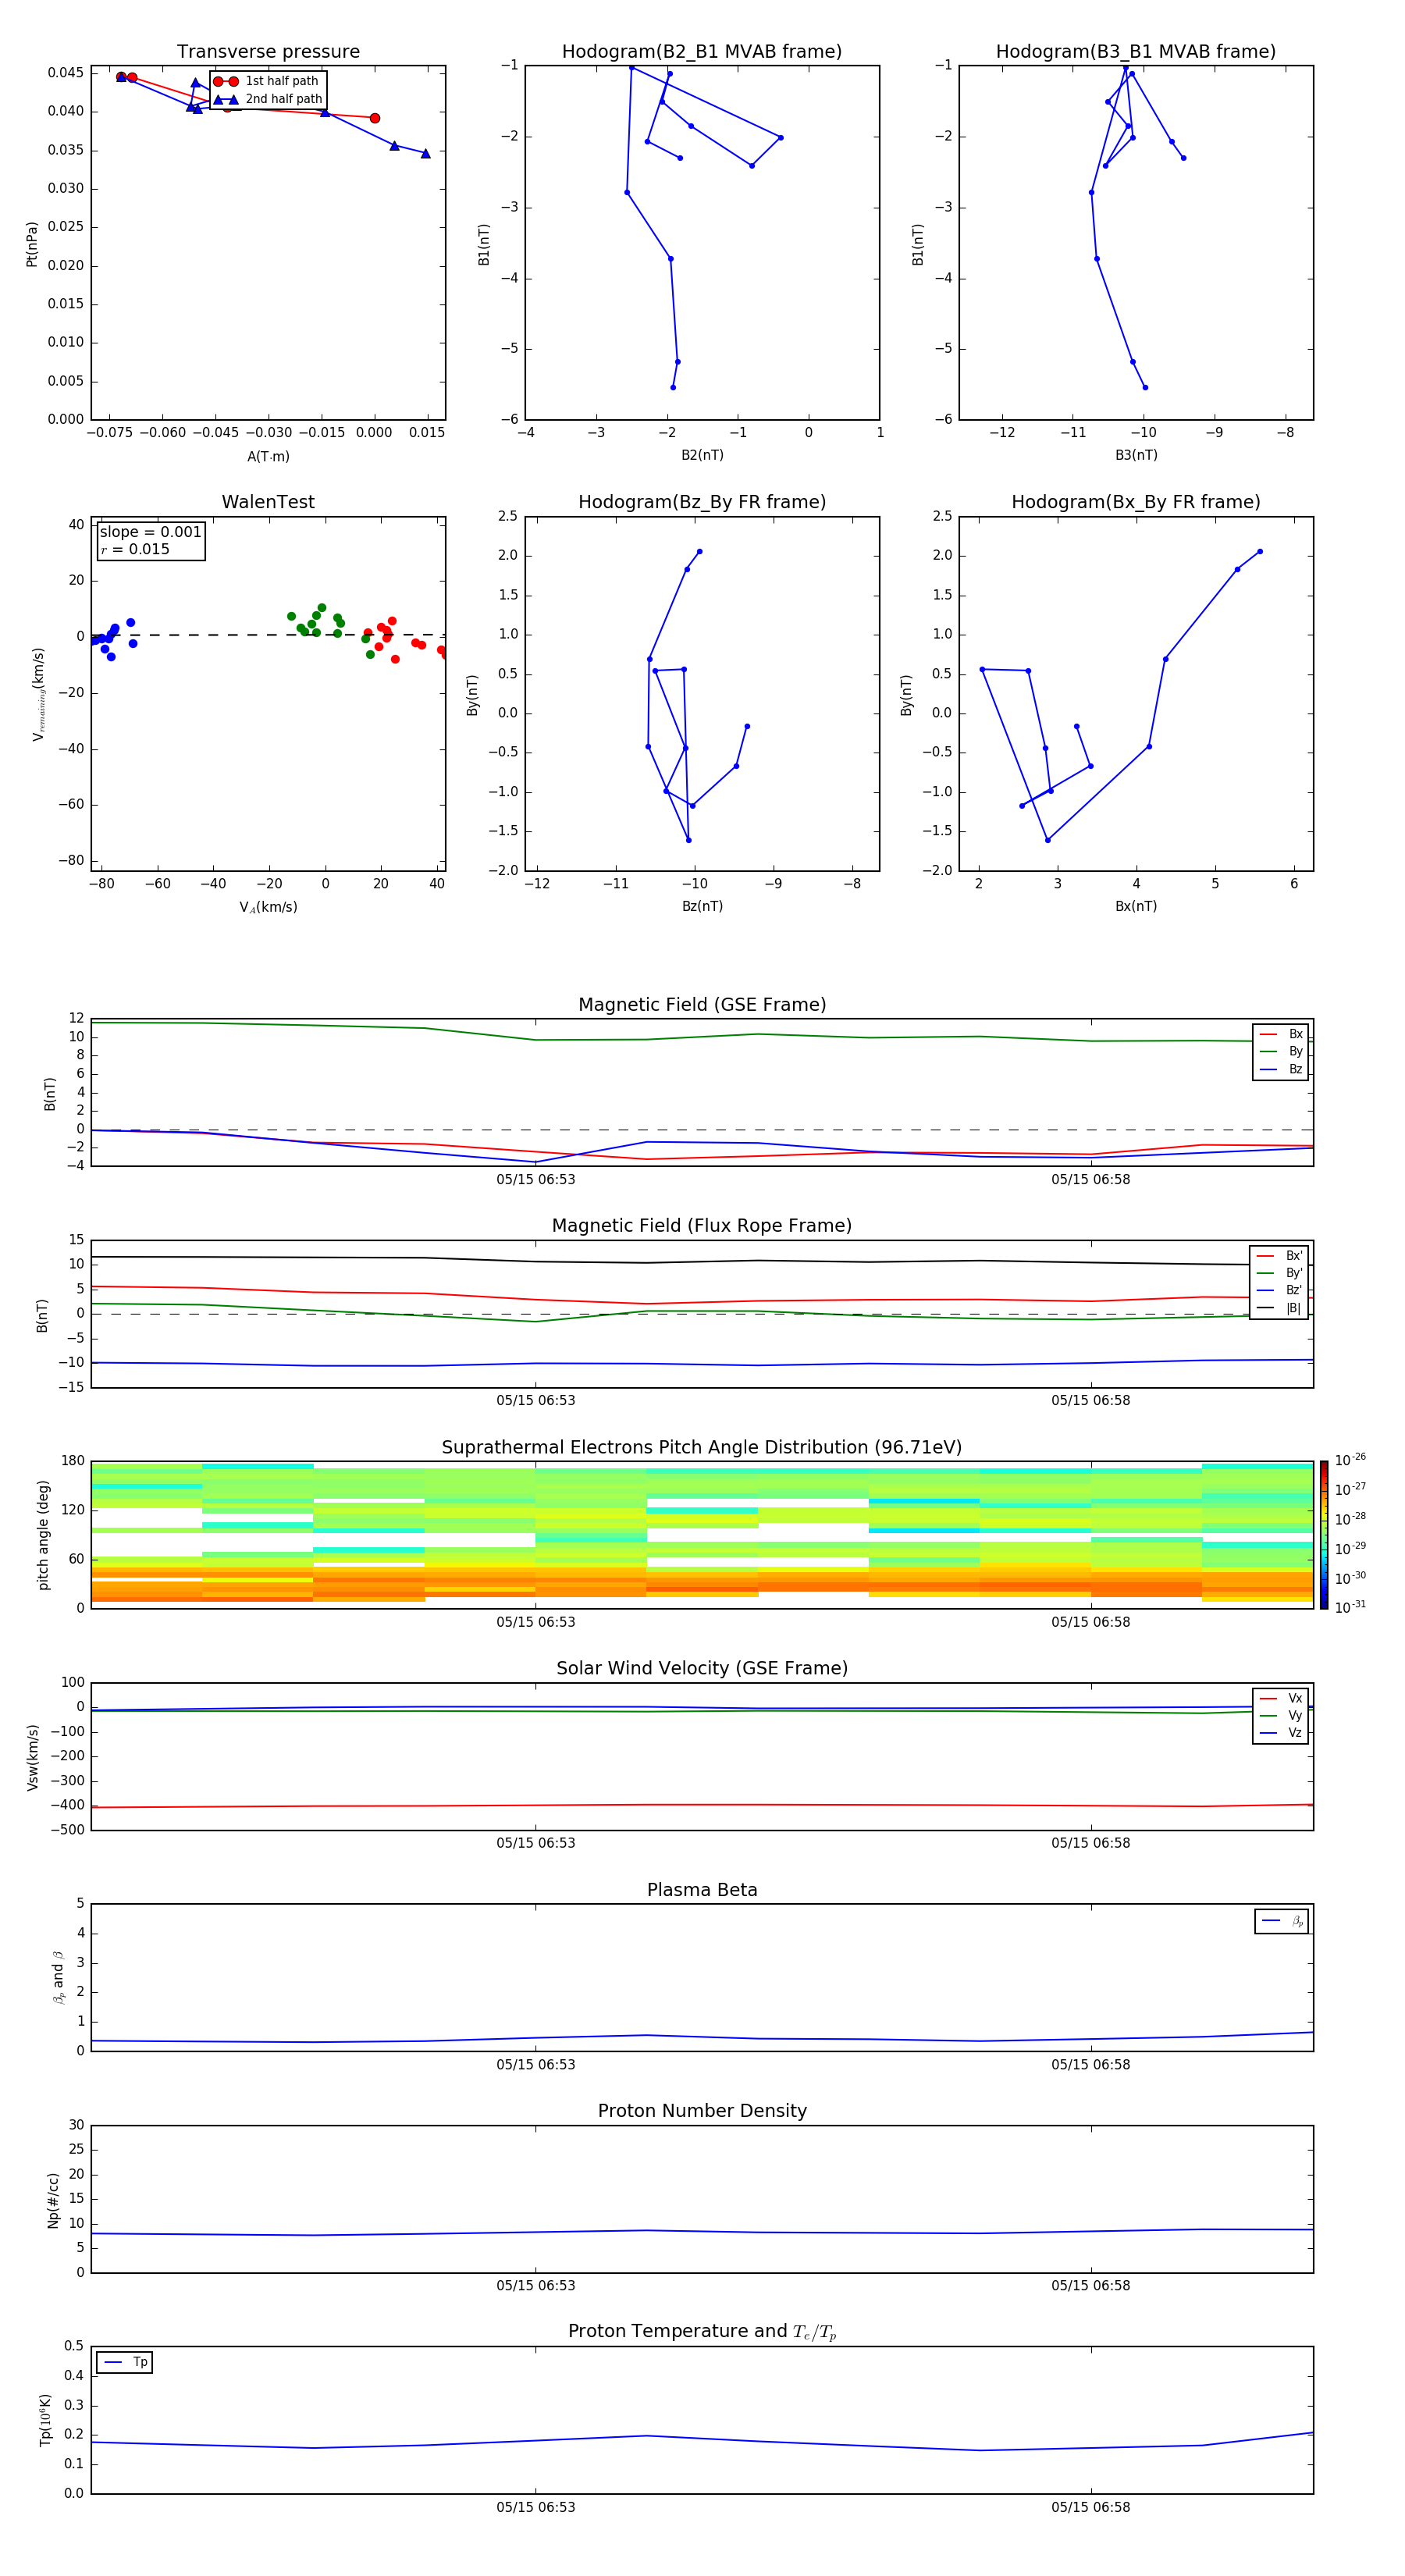Click '05/15 06:58' tick under GSE magnetic field
Screen dimensions: 1405x2576
pos(1090,1179)
